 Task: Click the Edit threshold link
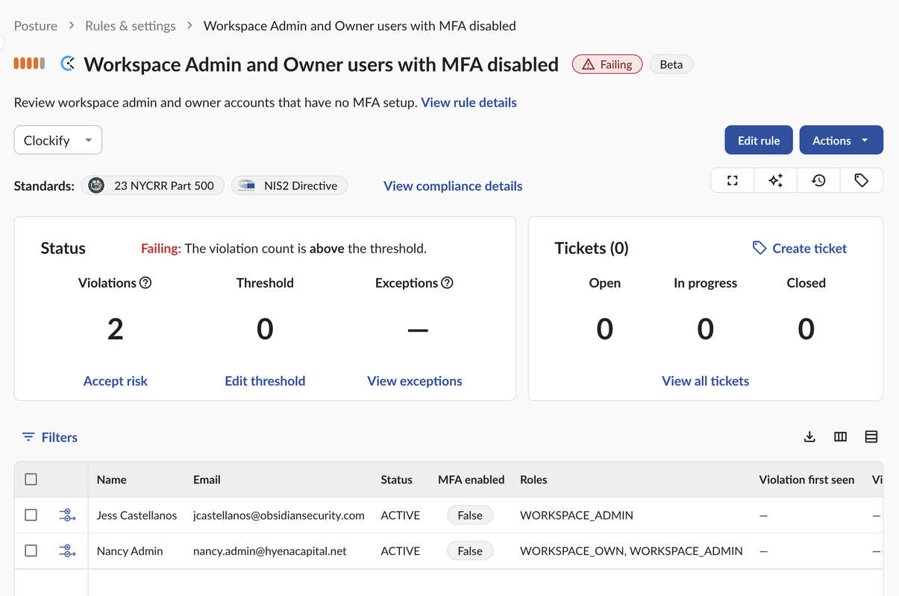[x=265, y=381]
